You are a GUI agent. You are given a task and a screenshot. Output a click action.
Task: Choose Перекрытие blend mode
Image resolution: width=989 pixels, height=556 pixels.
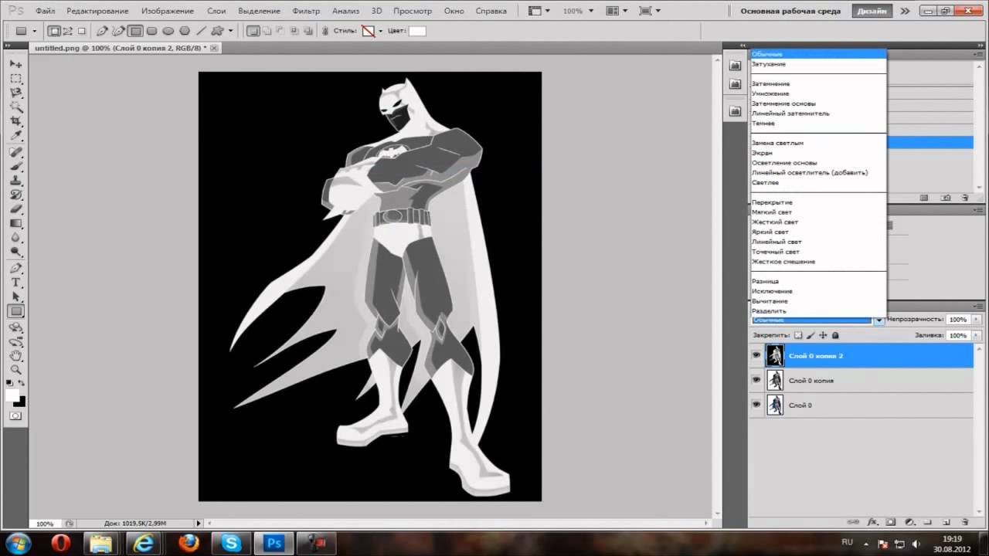[772, 202]
